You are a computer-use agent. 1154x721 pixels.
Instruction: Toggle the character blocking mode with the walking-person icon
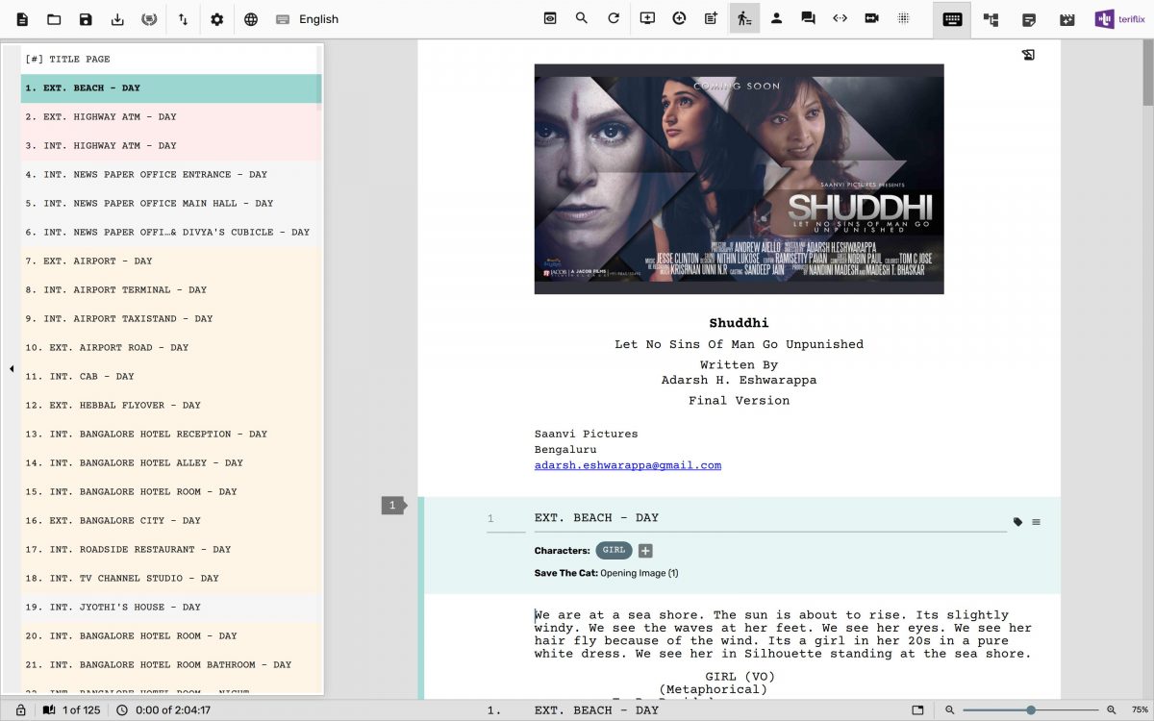coord(745,18)
